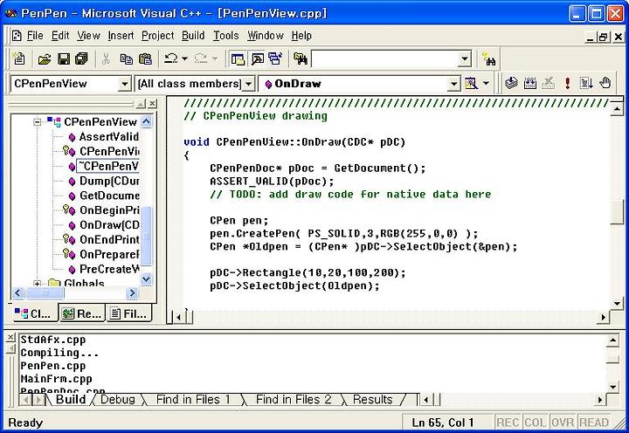
Task: Click the Go debug icon
Action: tap(586, 83)
